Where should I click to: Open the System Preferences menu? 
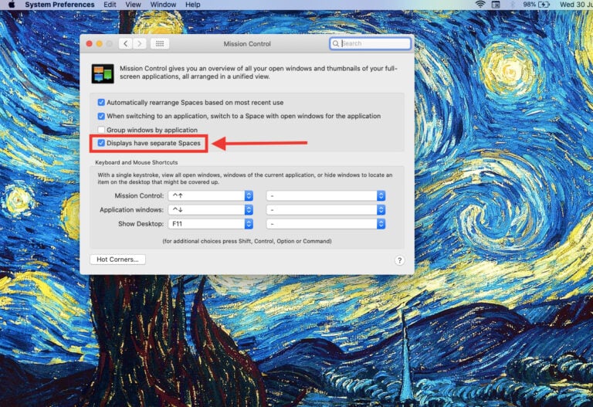59,5
